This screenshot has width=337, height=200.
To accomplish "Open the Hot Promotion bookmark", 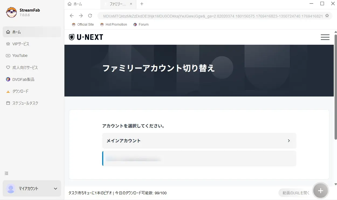I will 114,25.
